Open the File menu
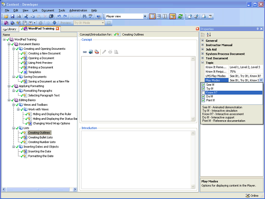The width and height of the screenshot is (265, 199). (7, 10)
